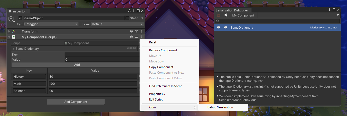
Task: Open My Component script help icon
Action: pos(131,37)
